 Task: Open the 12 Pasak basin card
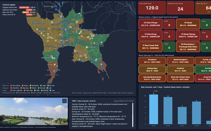pyautogui.click(x=188, y=24)
